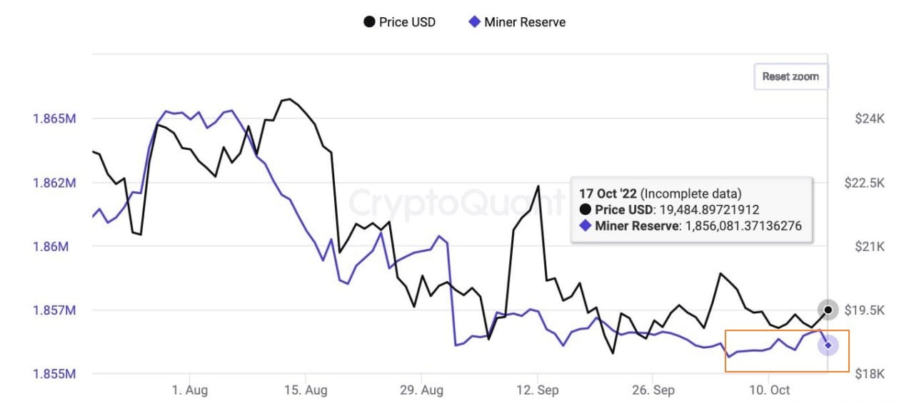
Task: Click the purple Miner Reserve legend diamond
Action: point(473,22)
